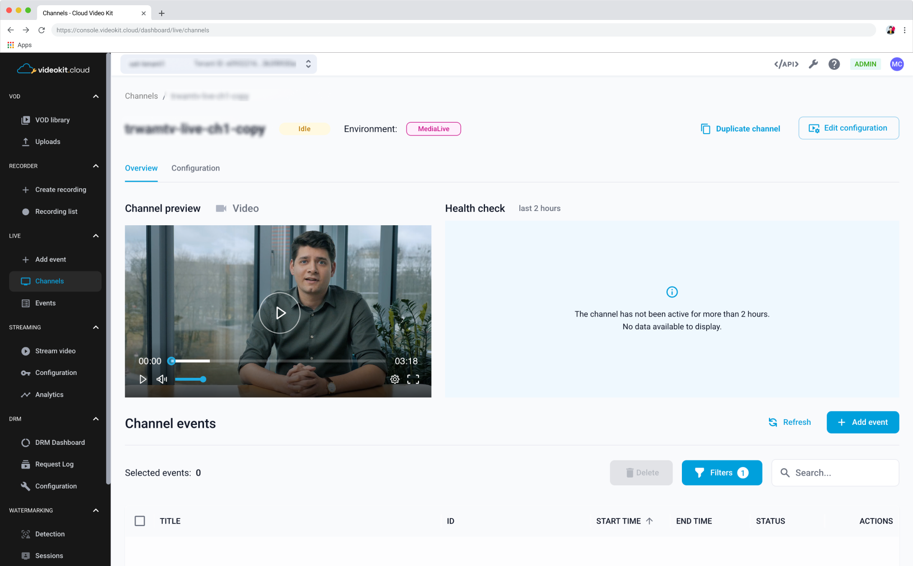
Task: Select the Overview tab
Action: click(x=141, y=168)
